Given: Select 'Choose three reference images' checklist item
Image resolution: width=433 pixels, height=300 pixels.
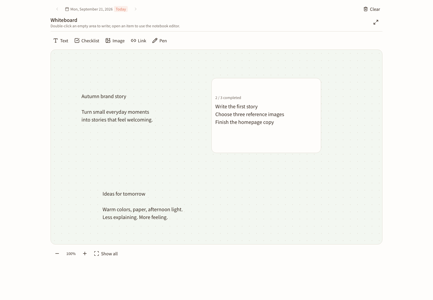Looking at the screenshot, I should [250, 114].
